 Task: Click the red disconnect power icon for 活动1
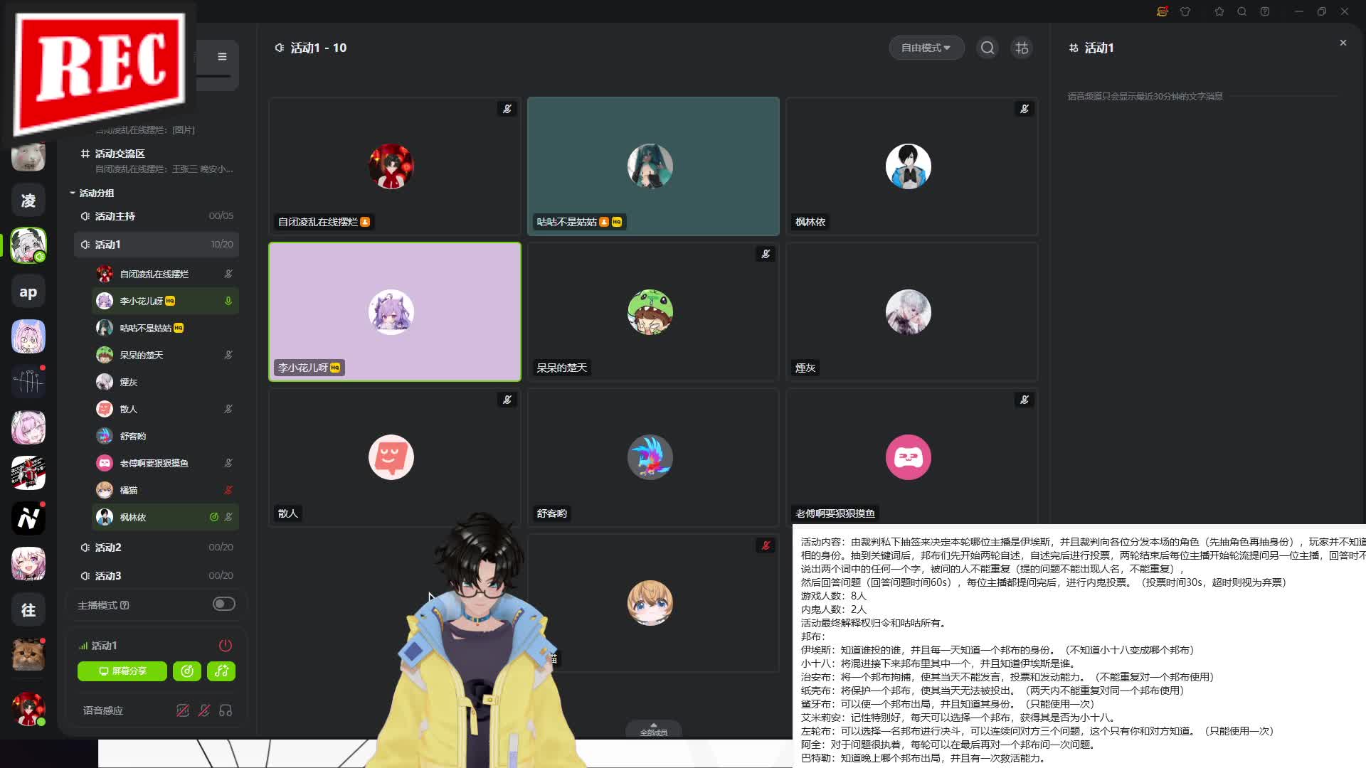226,645
